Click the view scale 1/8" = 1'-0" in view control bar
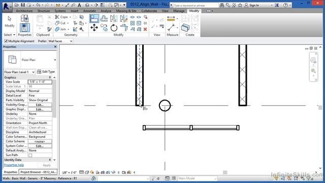Viewport: 325px width, 183px height. click(70, 172)
